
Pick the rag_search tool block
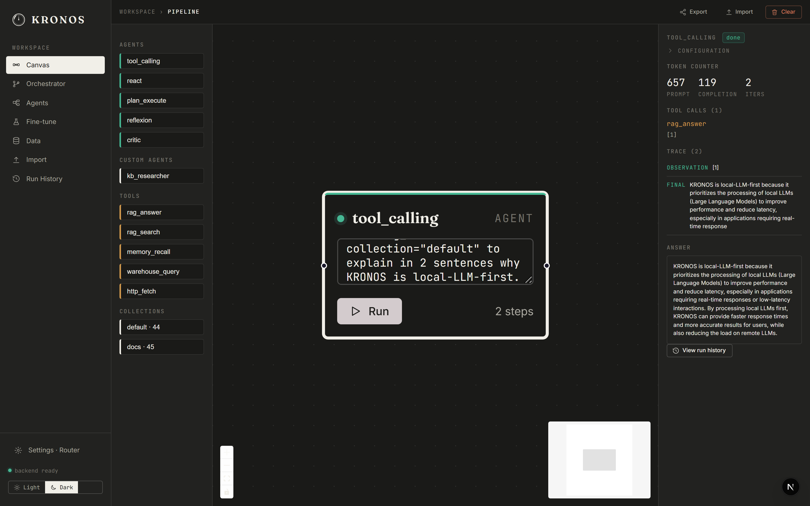(x=162, y=232)
